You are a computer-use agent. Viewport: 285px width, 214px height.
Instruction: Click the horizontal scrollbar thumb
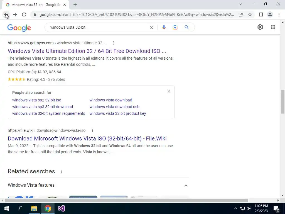(126, 201)
